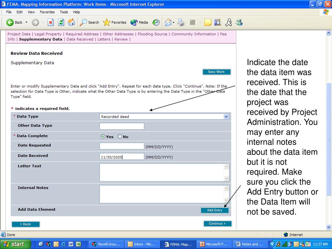This screenshot has width=332, height=249.
Task: Open the Letters link
Action: 104,39
